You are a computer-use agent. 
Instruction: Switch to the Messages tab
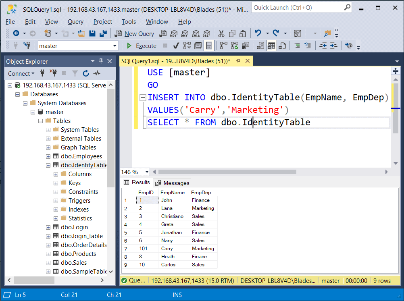(x=172, y=183)
